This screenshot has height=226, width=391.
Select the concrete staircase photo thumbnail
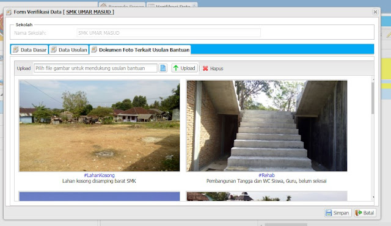tap(266, 126)
